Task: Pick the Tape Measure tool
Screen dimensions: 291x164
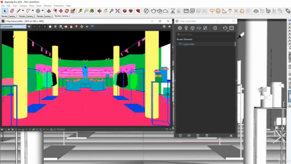Action: [x=80, y=11]
